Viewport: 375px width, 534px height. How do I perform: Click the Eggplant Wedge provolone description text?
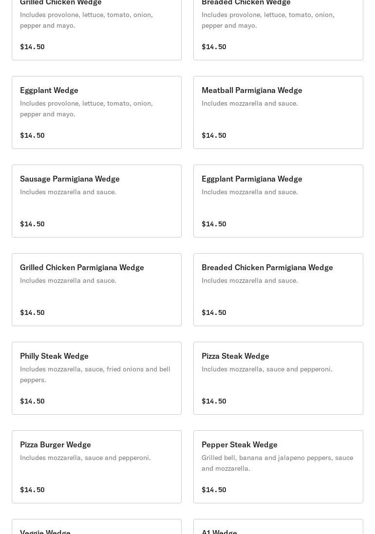point(86,109)
